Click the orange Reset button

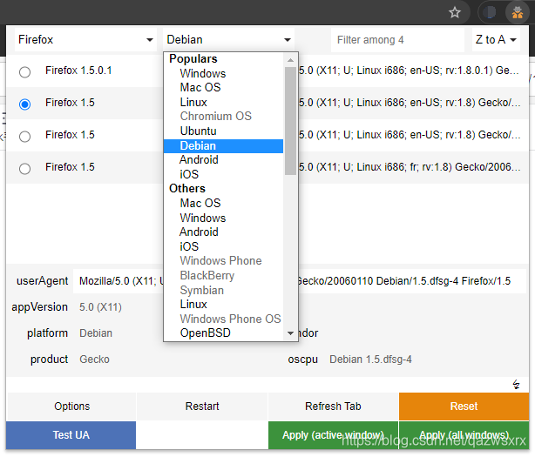[x=464, y=407]
